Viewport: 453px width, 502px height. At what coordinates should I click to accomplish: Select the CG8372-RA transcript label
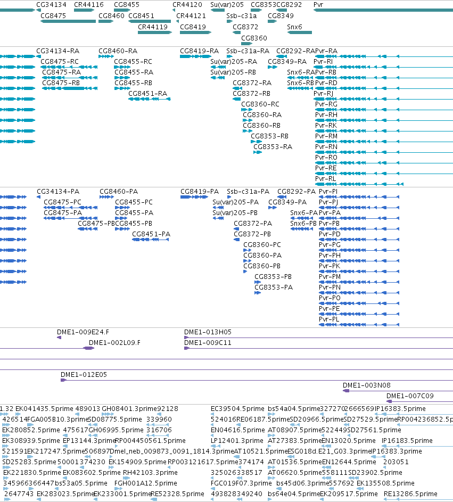(x=252, y=83)
